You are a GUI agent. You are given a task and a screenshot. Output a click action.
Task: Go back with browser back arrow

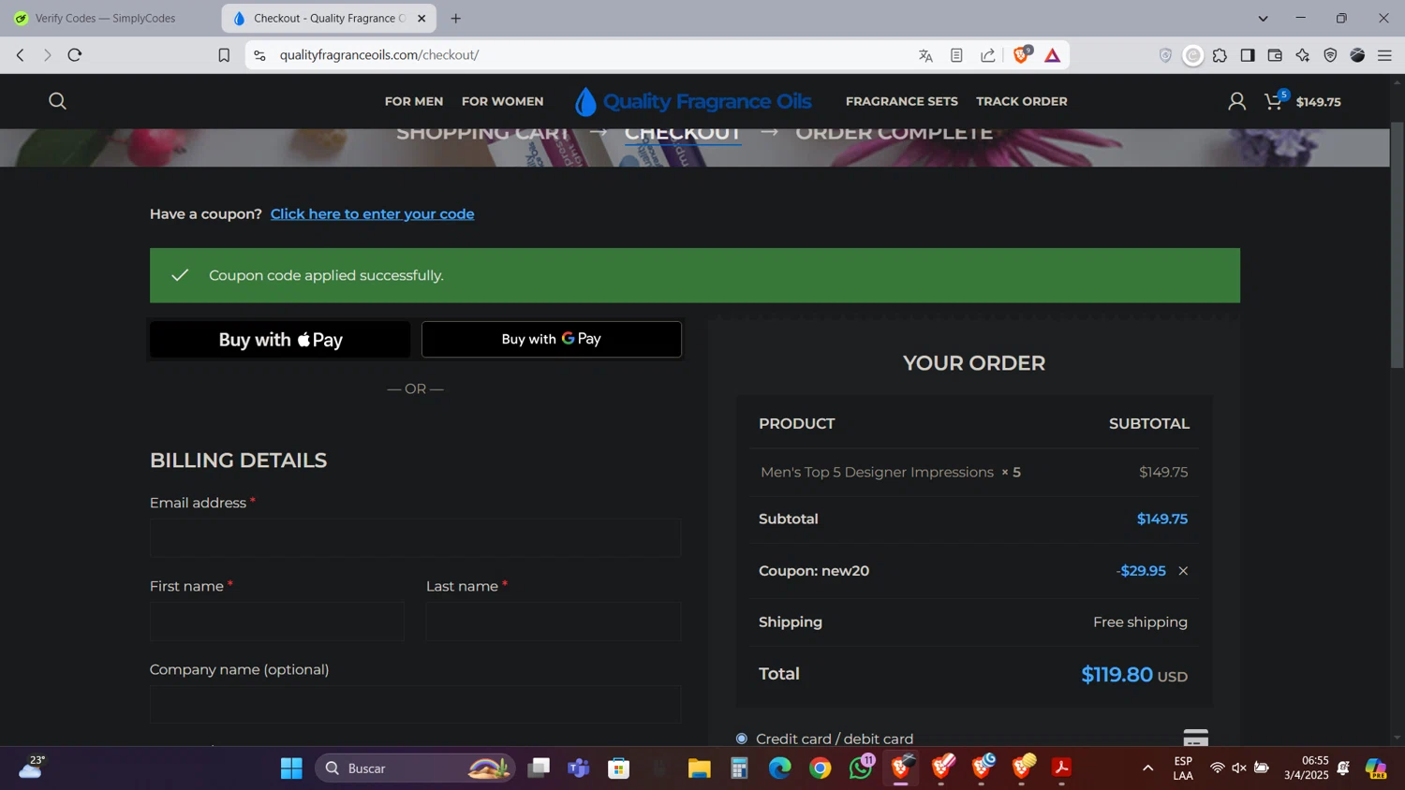20,55
